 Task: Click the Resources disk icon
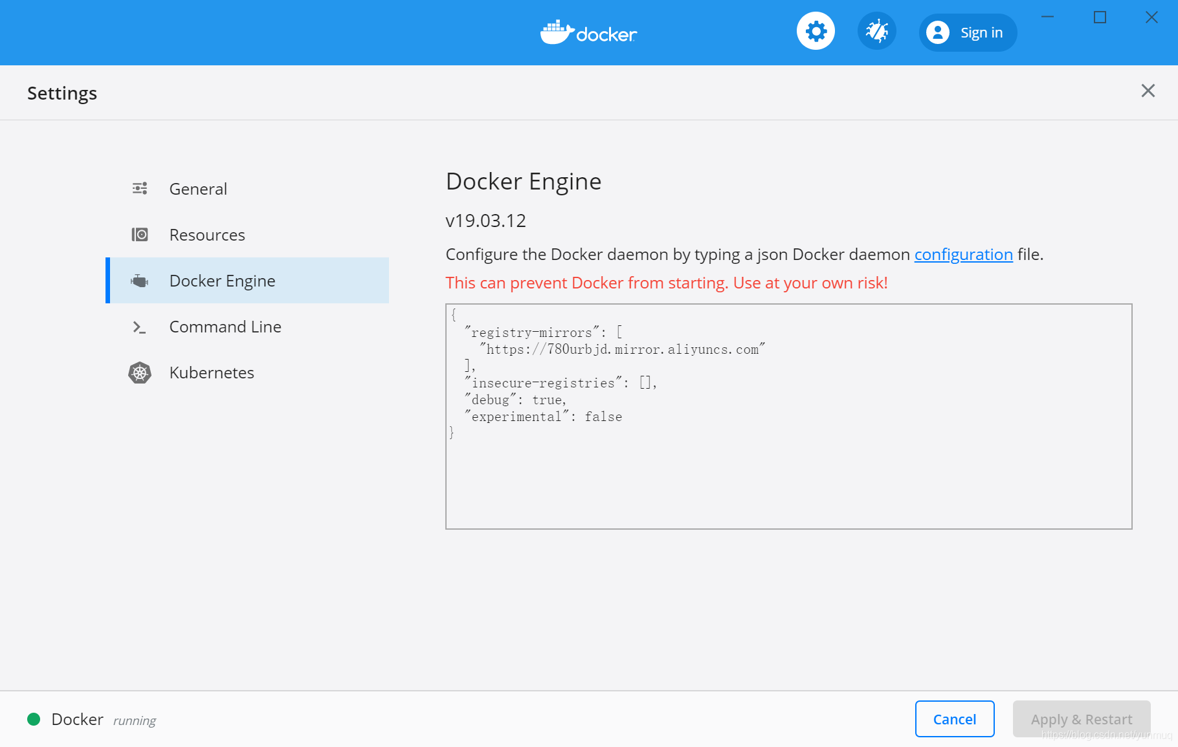point(140,234)
